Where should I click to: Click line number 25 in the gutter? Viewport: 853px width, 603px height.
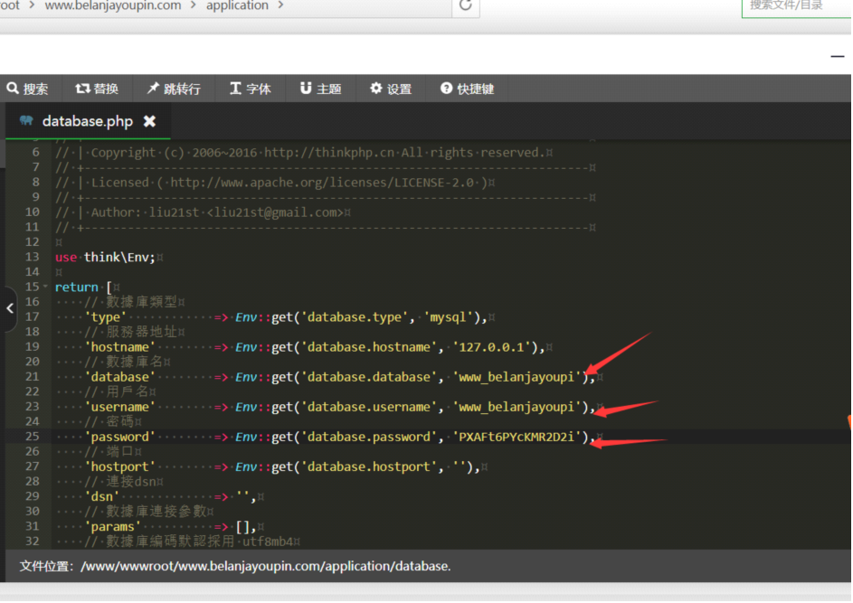[x=32, y=437]
